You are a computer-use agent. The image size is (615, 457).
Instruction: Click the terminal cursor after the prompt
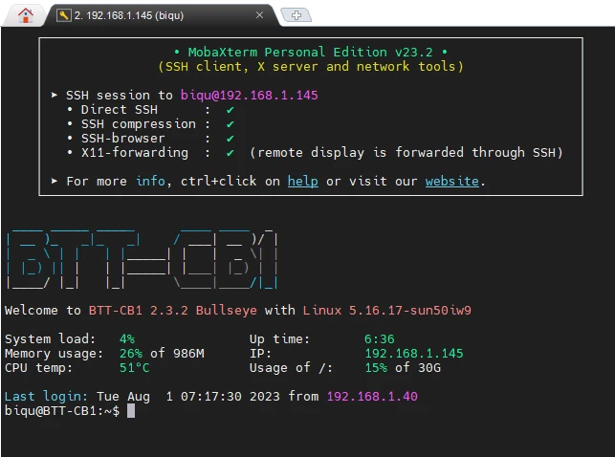pyautogui.click(x=131, y=411)
